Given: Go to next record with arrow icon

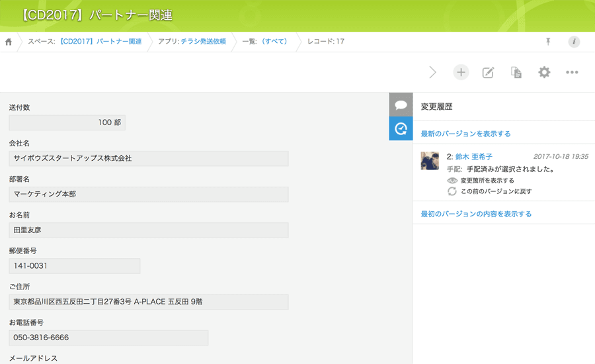Looking at the screenshot, I should tap(432, 72).
